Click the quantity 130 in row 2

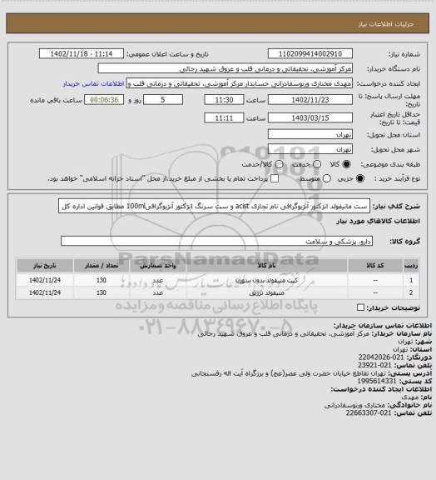click(x=102, y=293)
